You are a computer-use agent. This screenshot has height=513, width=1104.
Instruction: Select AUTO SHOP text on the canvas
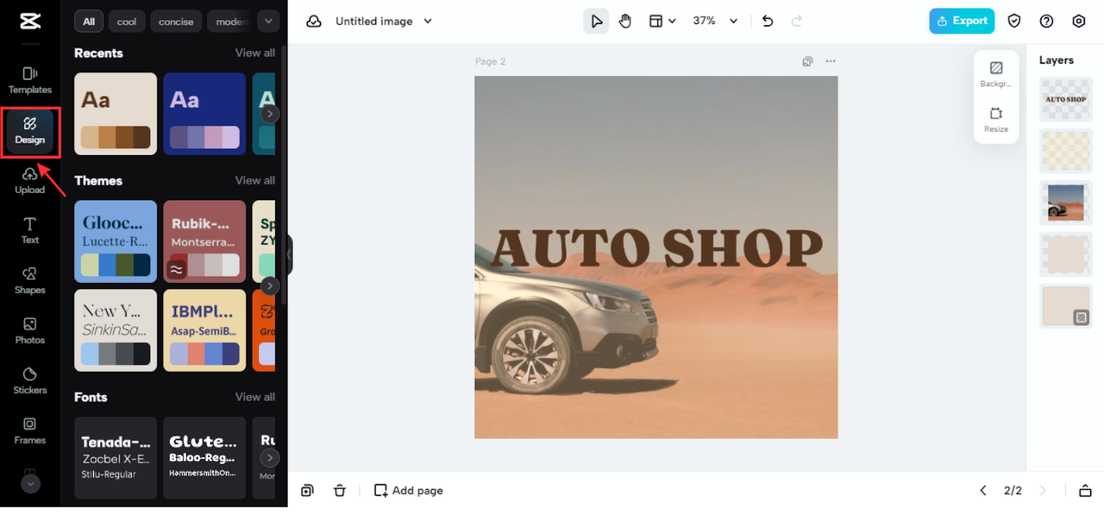656,248
